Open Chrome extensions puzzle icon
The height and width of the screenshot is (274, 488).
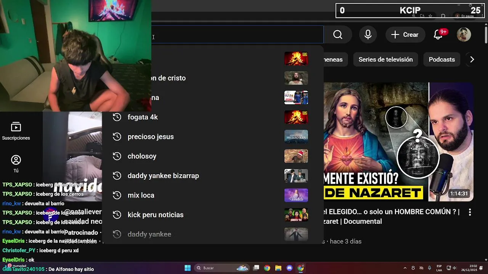point(443,16)
